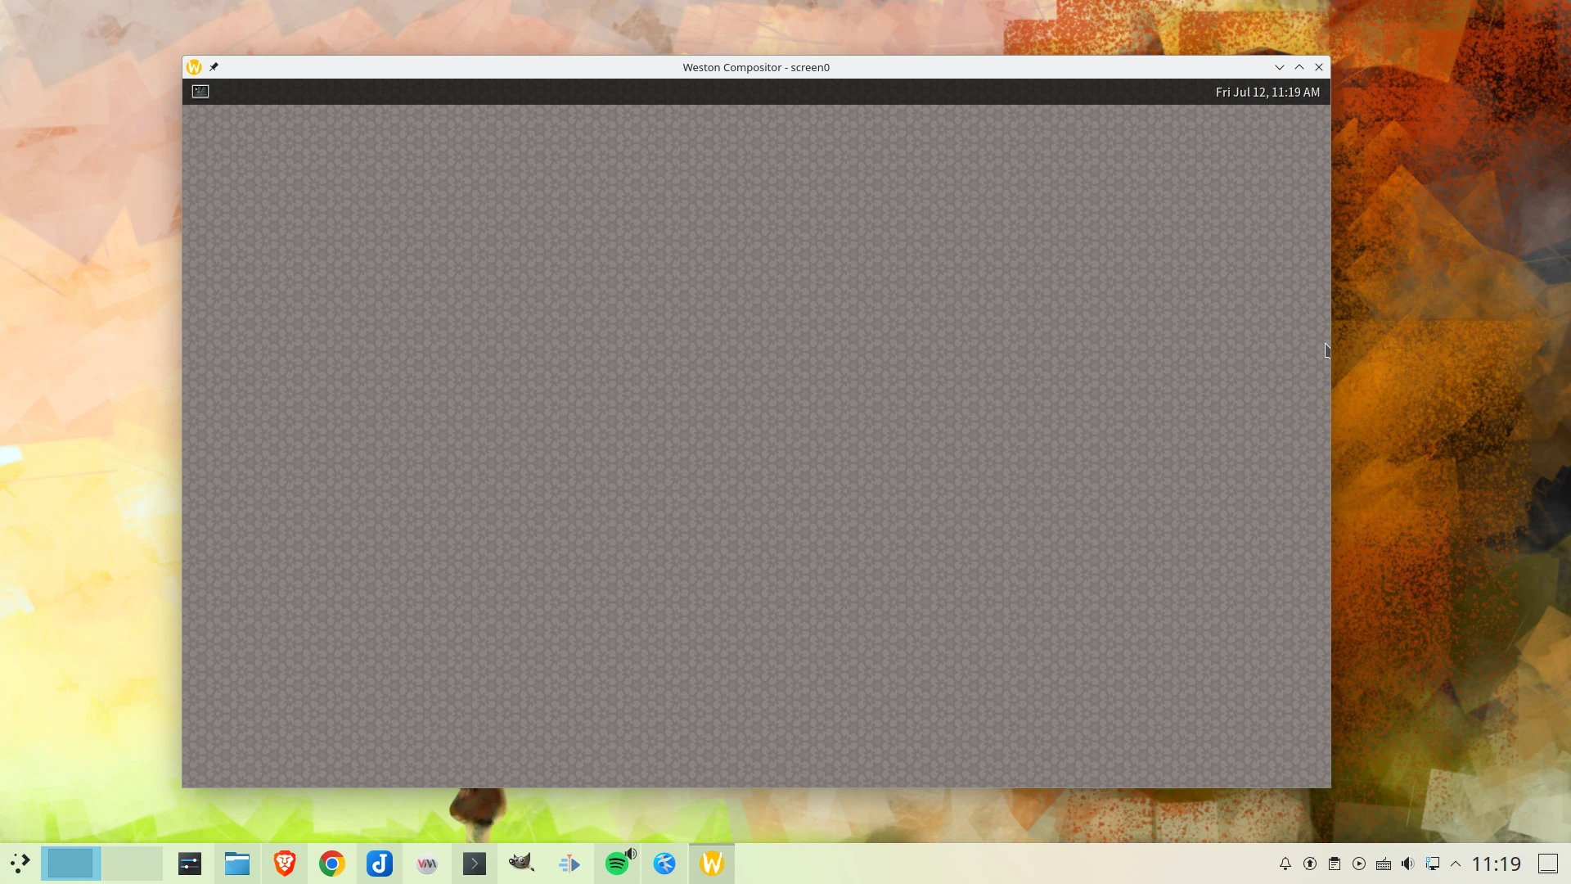The image size is (1571, 884).
Task: Open Dolphin file manager in taskbar
Action: point(237,864)
